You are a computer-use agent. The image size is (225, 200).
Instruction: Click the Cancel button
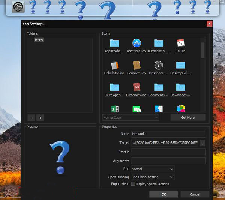[195, 194]
